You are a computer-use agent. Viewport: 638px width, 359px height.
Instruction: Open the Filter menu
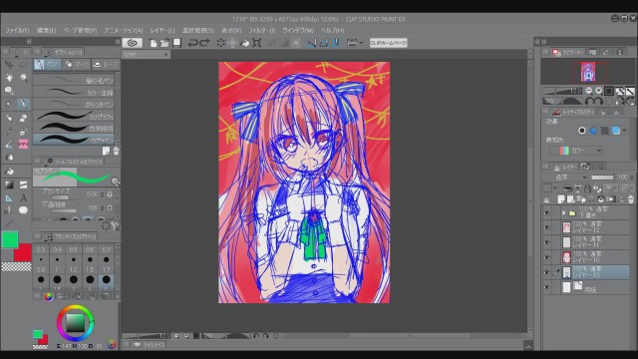(x=261, y=31)
